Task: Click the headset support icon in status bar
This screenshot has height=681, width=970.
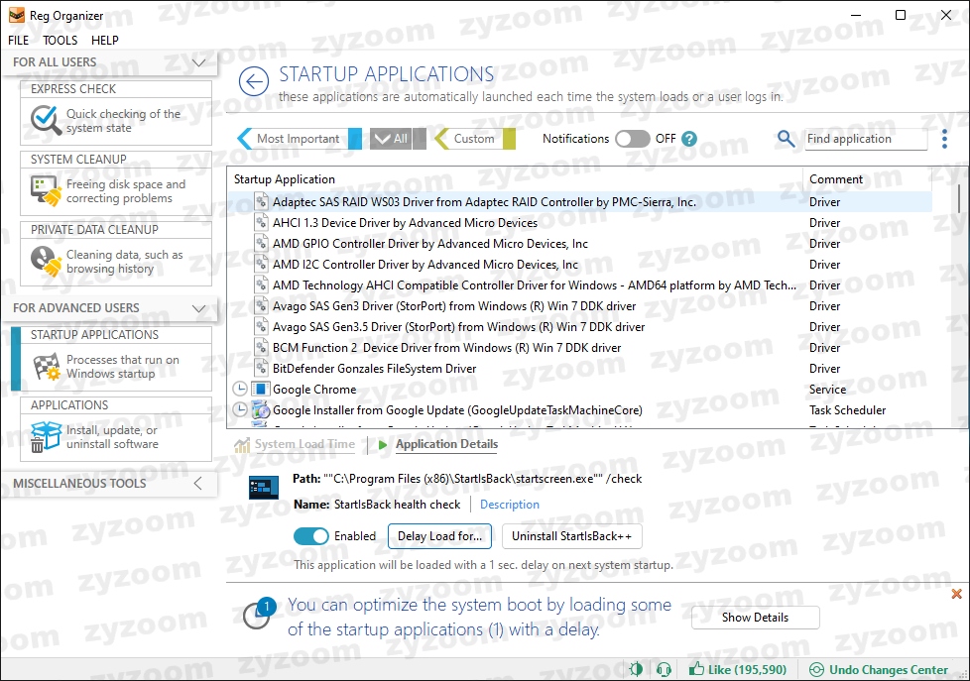Action: 664,669
